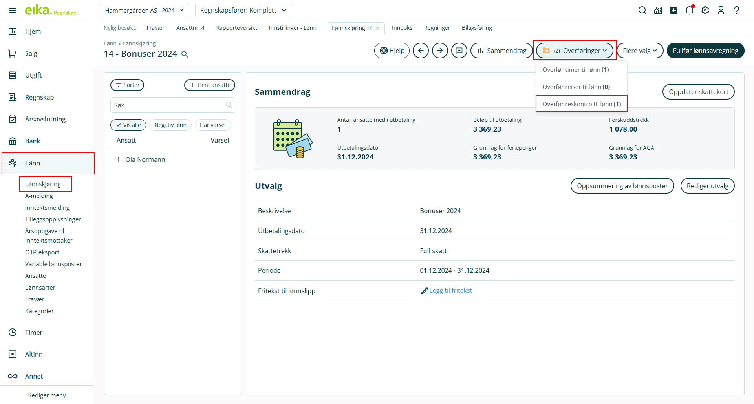Viewport: 754px width, 404px height.
Task: Enable the Negativ lønn filter
Action: tap(170, 125)
